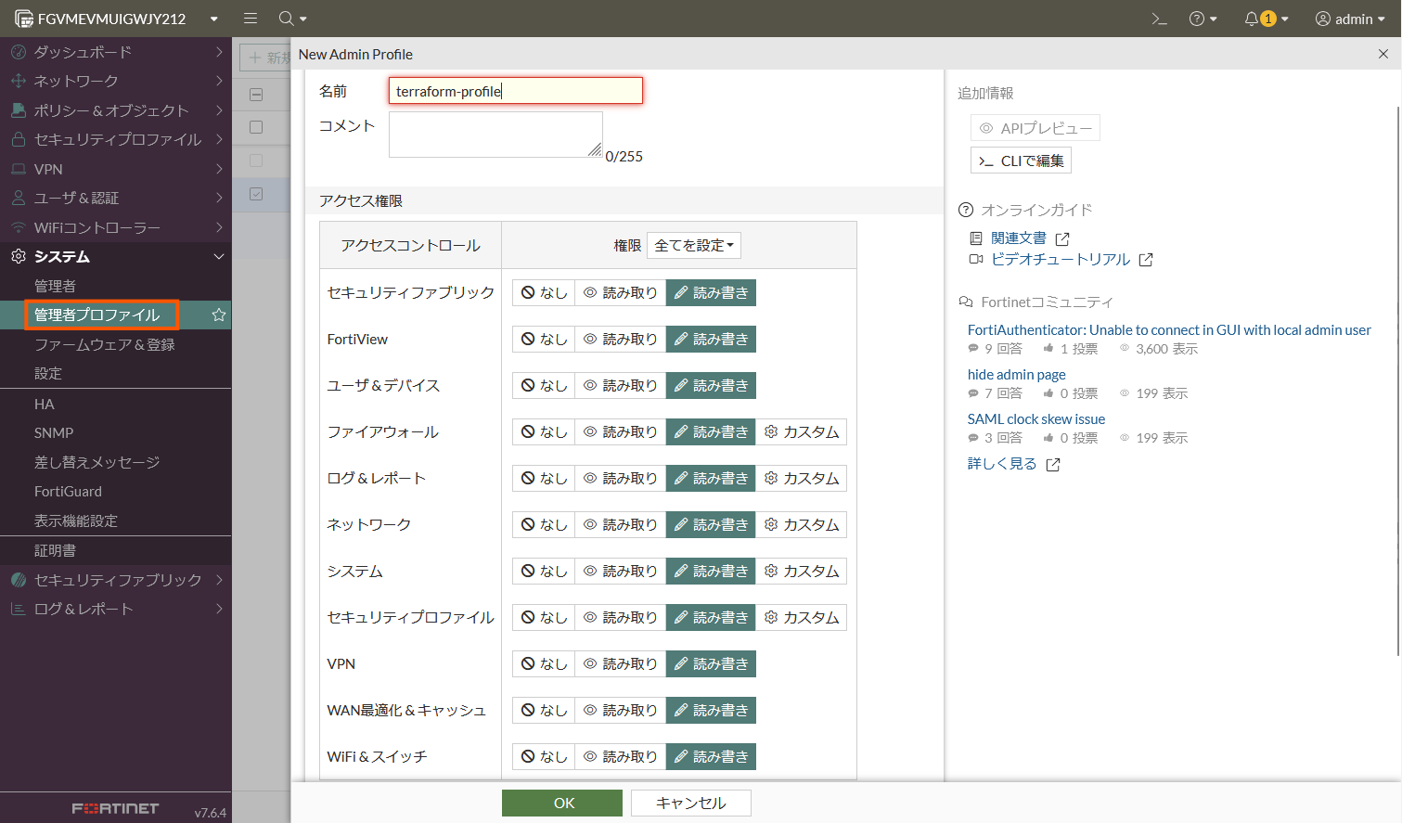Image resolution: width=1402 pixels, height=823 pixels.
Task: Set ネットワーク to なし
Action: point(544,525)
